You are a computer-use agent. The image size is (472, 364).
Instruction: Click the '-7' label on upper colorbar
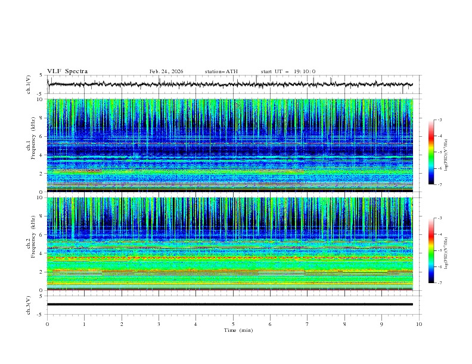tap(440, 184)
